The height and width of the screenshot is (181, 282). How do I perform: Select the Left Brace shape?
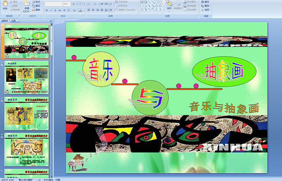(156, 10)
